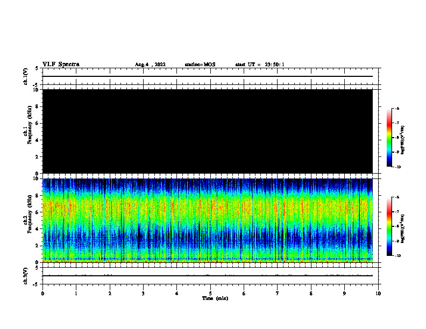426x329 pixels.
Task: Click the "-10" label on ch.1 colour bar
Action: pos(397,167)
